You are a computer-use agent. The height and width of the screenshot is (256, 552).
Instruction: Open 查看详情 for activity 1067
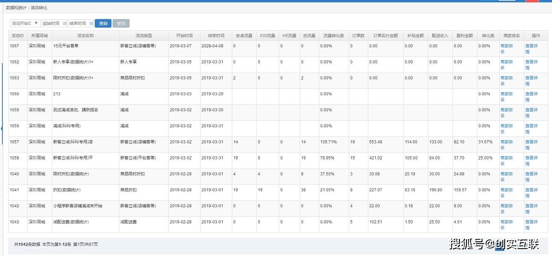(x=531, y=49)
